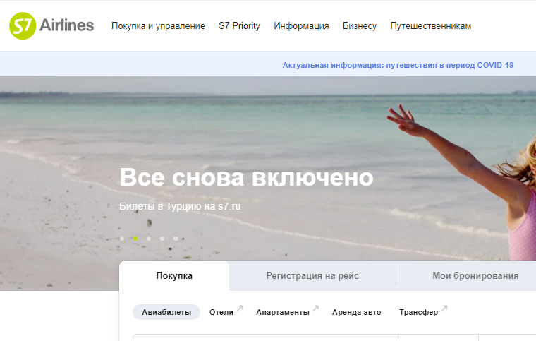This screenshot has height=341, width=536.
Task: Switch to the Мои бронирования tab
Action: (475, 275)
